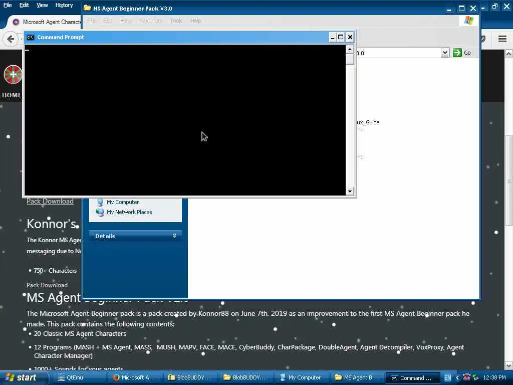Click the browser page scroll down arrow
Screen dimensions: 513x385
pos(508,365)
